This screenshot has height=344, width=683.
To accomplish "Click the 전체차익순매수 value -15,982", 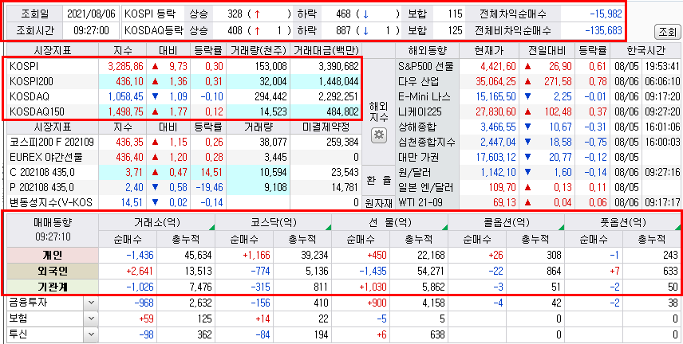I will click(x=606, y=14).
